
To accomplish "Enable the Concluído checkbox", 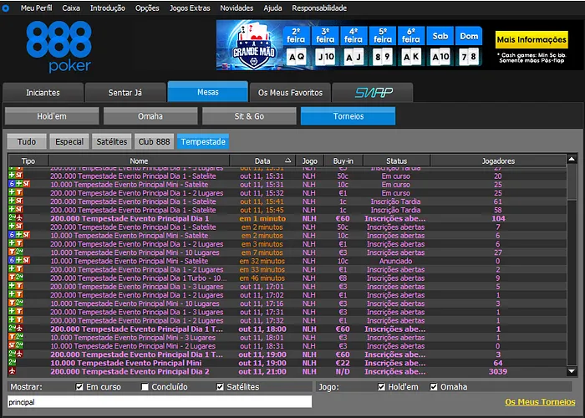I will pos(145,386).
